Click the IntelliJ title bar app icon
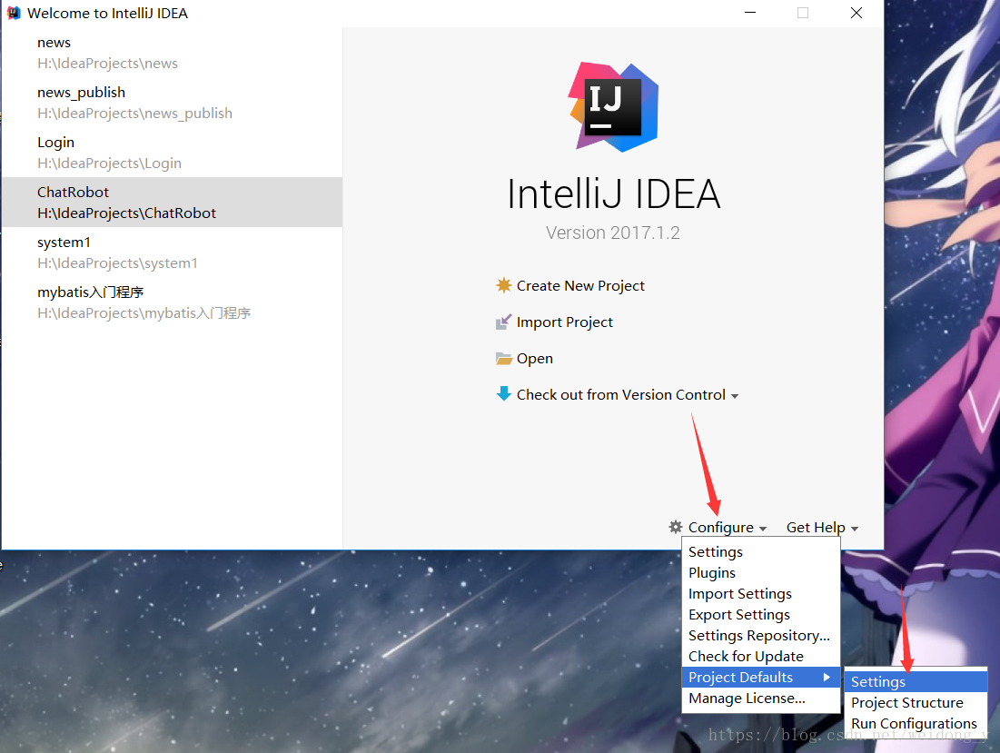Image resolution: width=1000 pixels, height=753 pixels. pyautogui.click(x=14, y=13)
